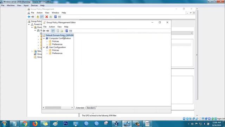
Task: Toggle console tree icon in Group Policy Management toolbar
Action: (x=42, y=17)
